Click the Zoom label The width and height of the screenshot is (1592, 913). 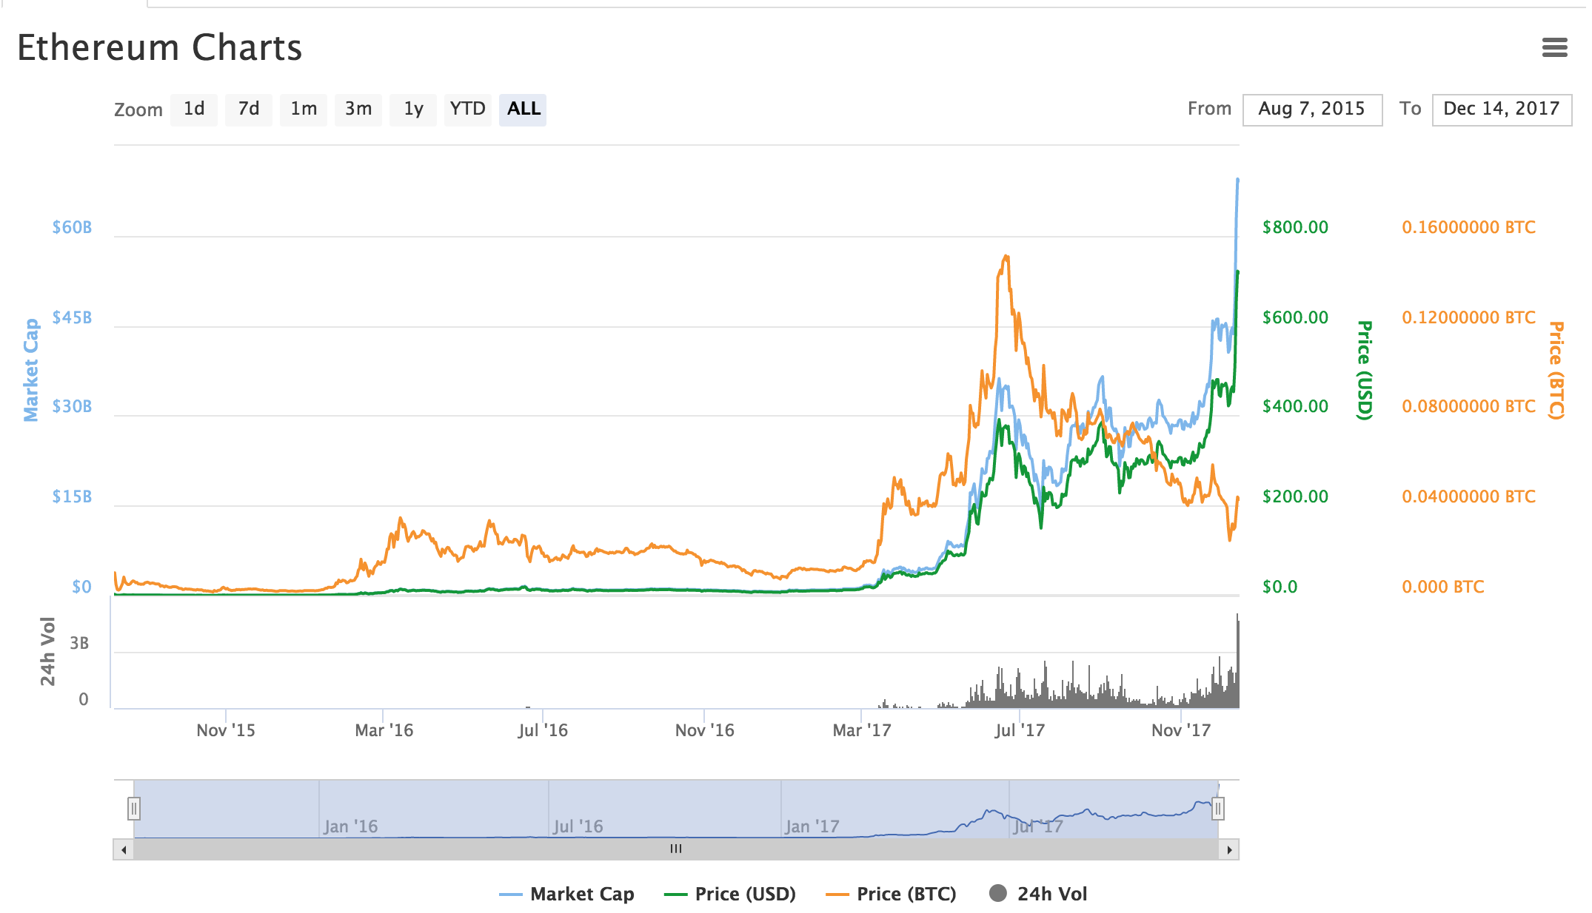[x=138, y=110]
